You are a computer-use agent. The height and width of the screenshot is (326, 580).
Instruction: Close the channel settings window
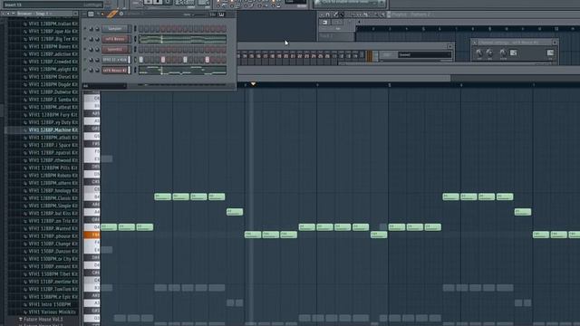(x=555, y=43)
